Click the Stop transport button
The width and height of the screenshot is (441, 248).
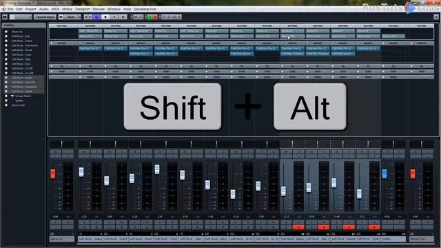coord(105,17)
